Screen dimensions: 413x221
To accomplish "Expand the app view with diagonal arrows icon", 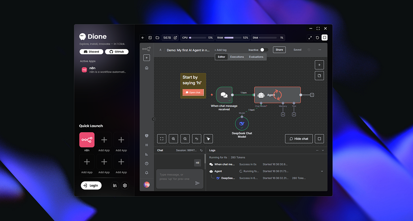I will (x=310, y=38).
